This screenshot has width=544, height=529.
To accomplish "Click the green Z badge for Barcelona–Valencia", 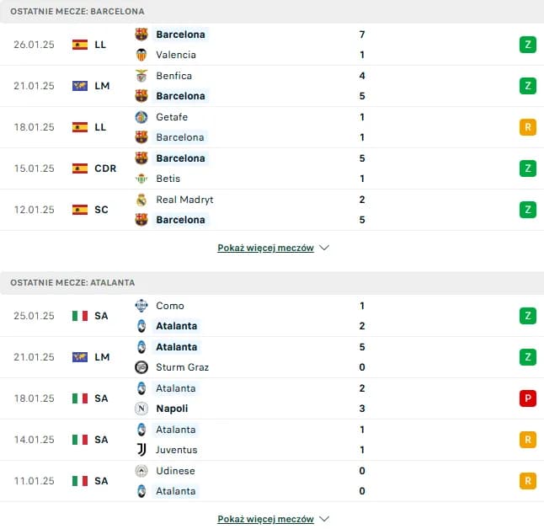I will (528, 45).
